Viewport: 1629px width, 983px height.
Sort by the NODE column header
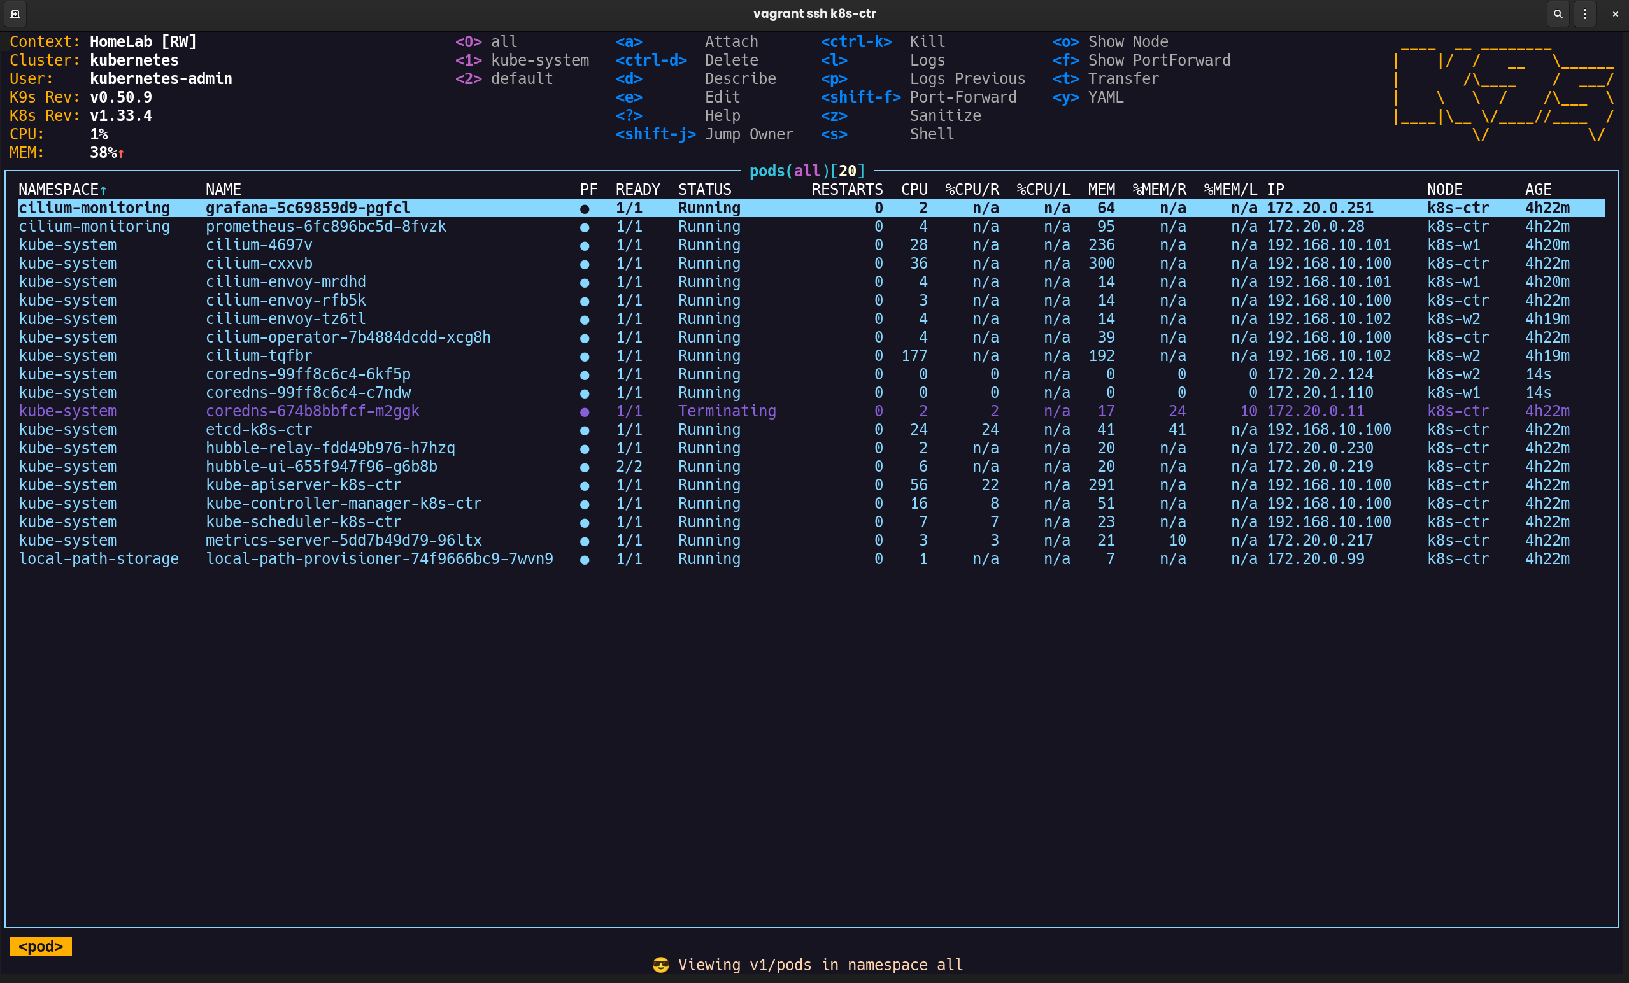click(x=1444, y=190)
